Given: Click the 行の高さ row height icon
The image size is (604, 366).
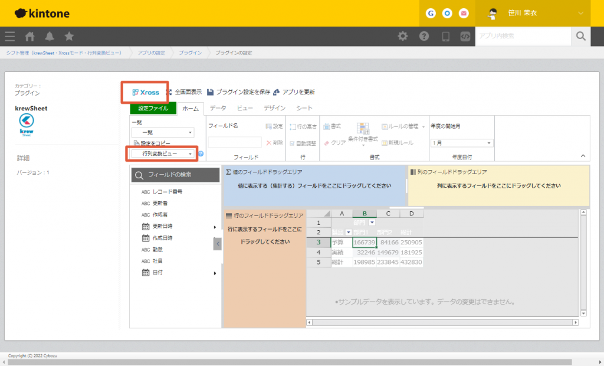Looking at the screenshot, I should coord(303,126).
